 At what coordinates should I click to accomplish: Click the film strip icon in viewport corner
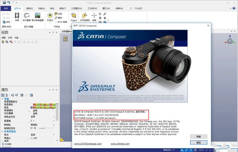pyautogui.click(x=65, y=39)
